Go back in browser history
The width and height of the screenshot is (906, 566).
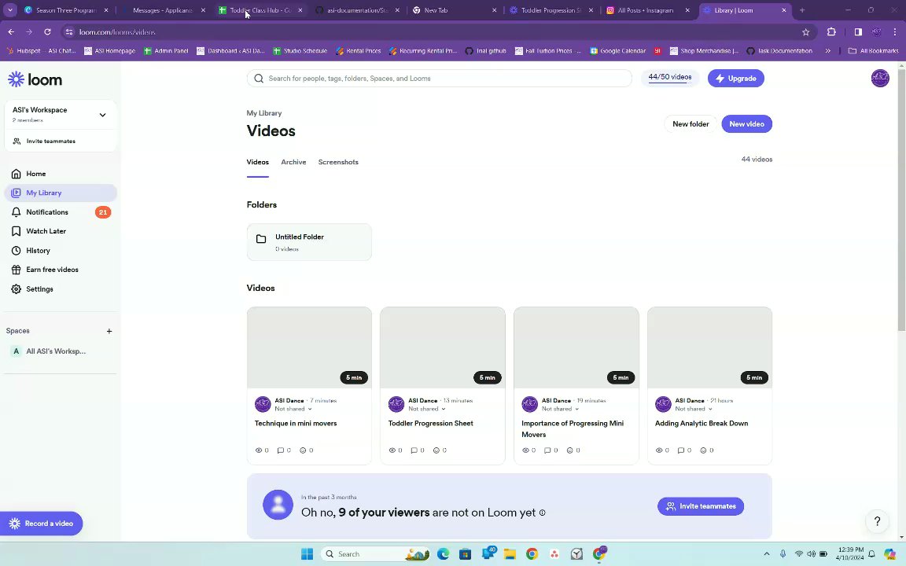pos(12,31)
